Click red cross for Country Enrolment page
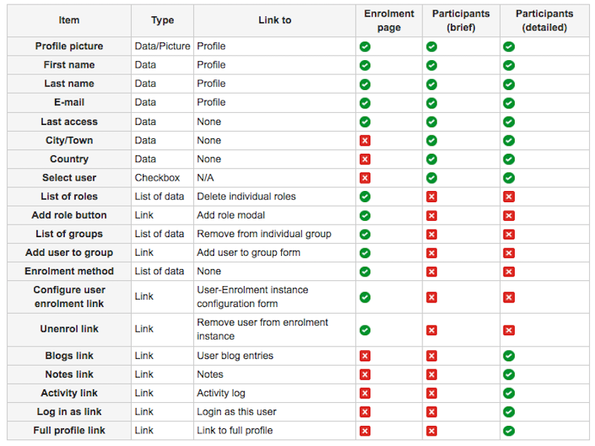 point(365,159)
